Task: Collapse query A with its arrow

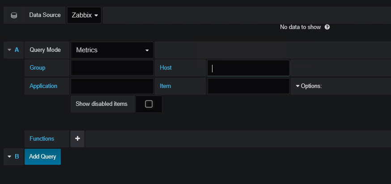Action: [9, 50]
